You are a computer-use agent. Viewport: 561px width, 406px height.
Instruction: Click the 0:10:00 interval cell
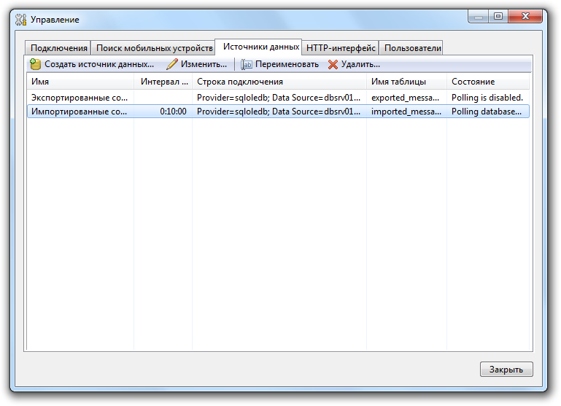(173, 112)
